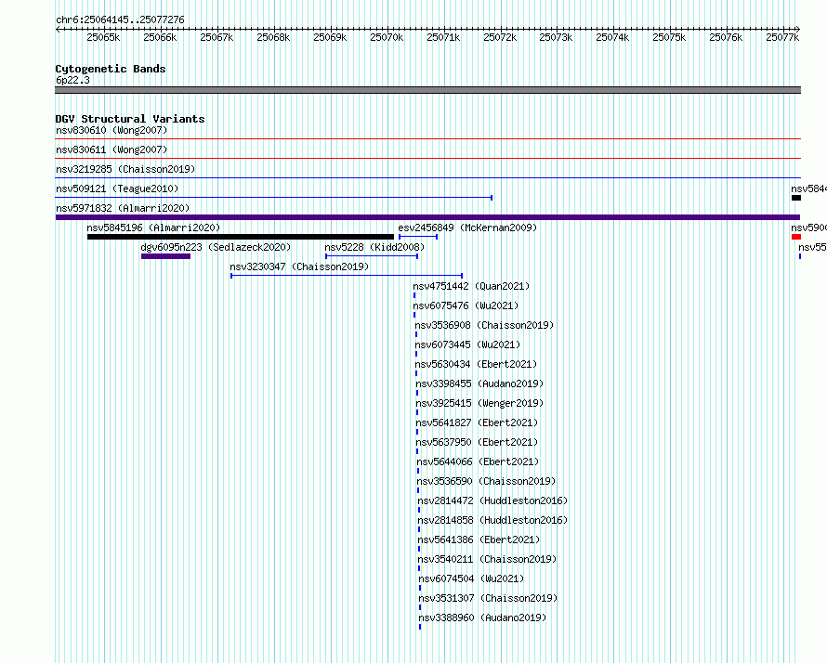Open nsv3388960 (Audano2019) label
827x663 pixels.
482,617
